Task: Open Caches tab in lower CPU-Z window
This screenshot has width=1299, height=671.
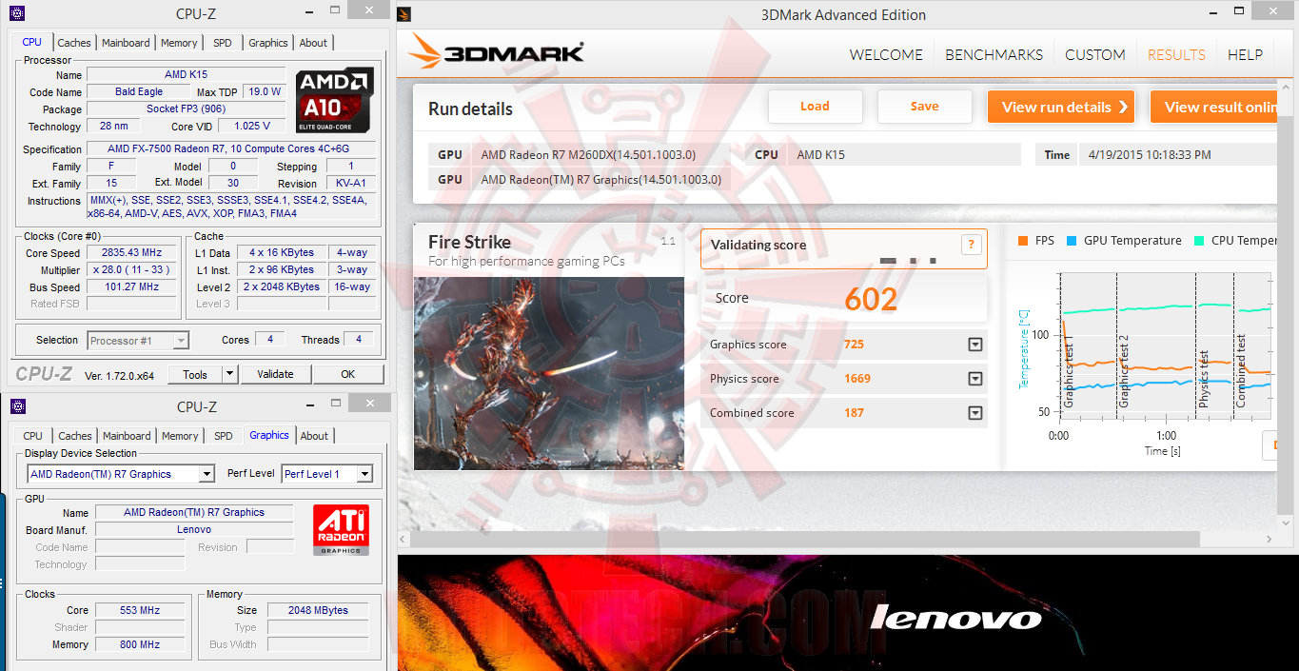Action: coord(75,436)
